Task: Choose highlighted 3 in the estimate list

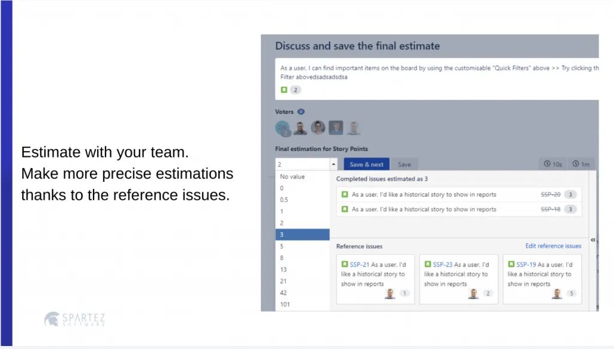Action: tap(303, 234)
